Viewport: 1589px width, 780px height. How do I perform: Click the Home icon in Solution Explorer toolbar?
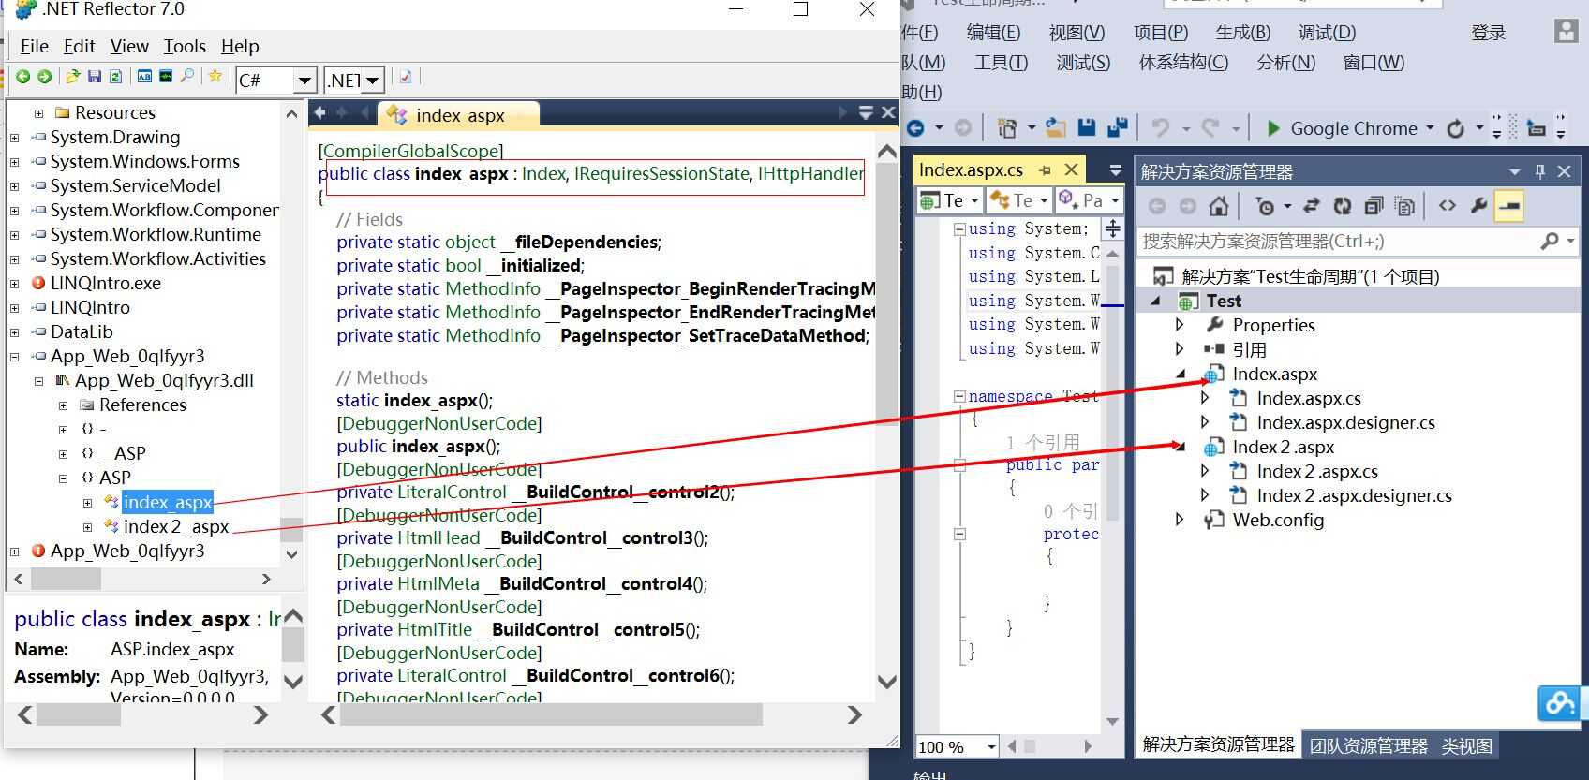tap(1219, 206)
